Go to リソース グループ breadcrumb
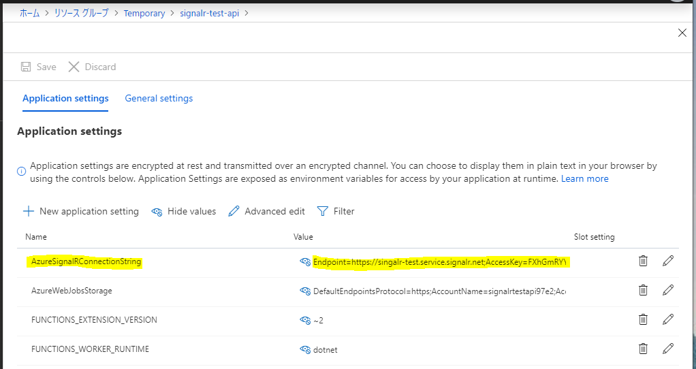Image resolution: width=696 pixels, height=369 pixels. coord(81,13)
